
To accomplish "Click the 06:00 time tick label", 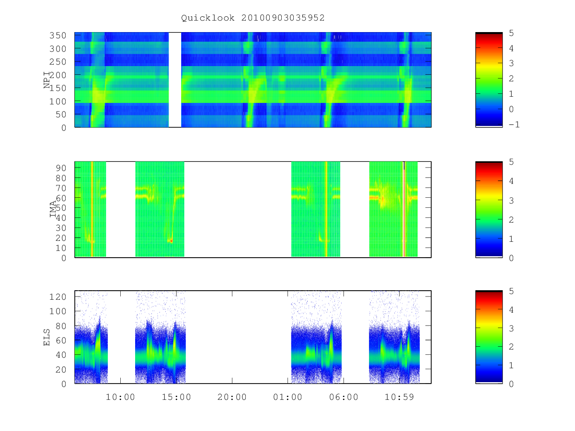I will click(344, 397).
